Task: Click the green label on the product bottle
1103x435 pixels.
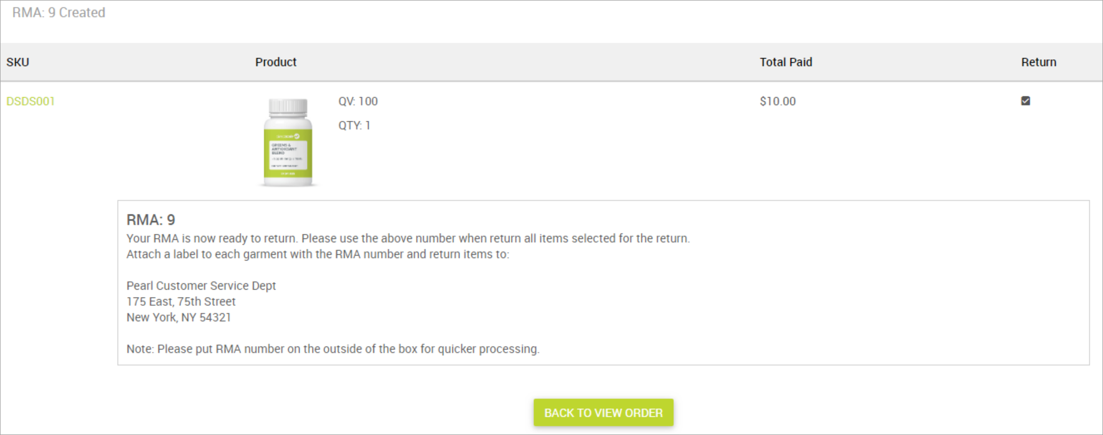Action: point(288,156)
